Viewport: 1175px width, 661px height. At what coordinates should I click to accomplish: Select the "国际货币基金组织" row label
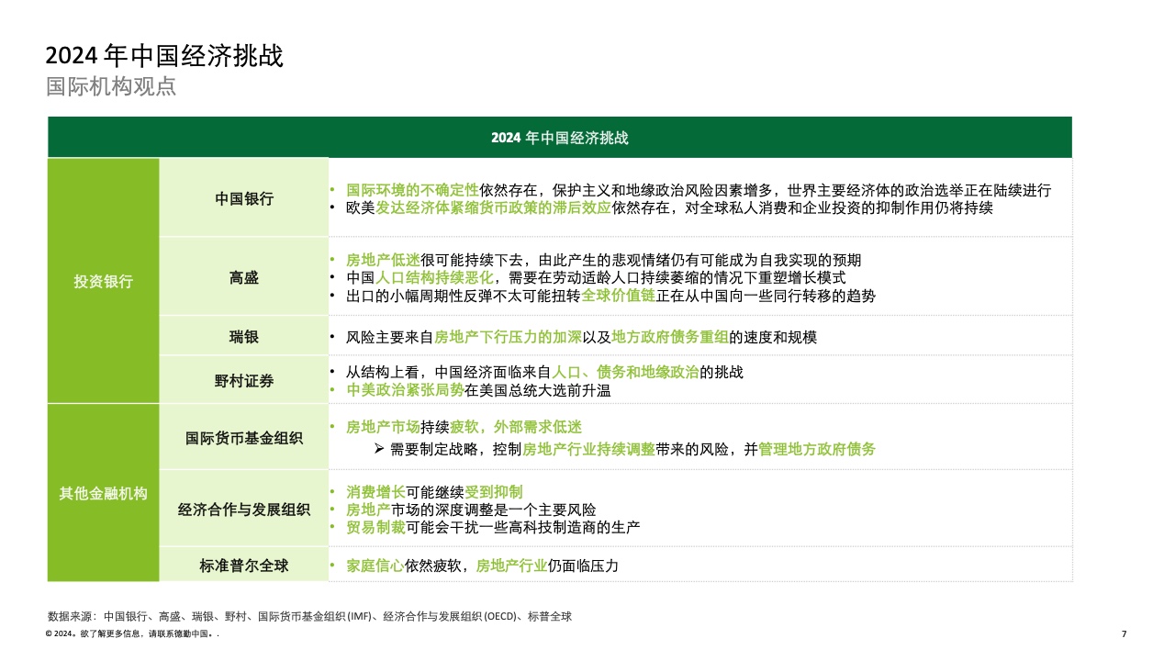[x=243, y=438]
